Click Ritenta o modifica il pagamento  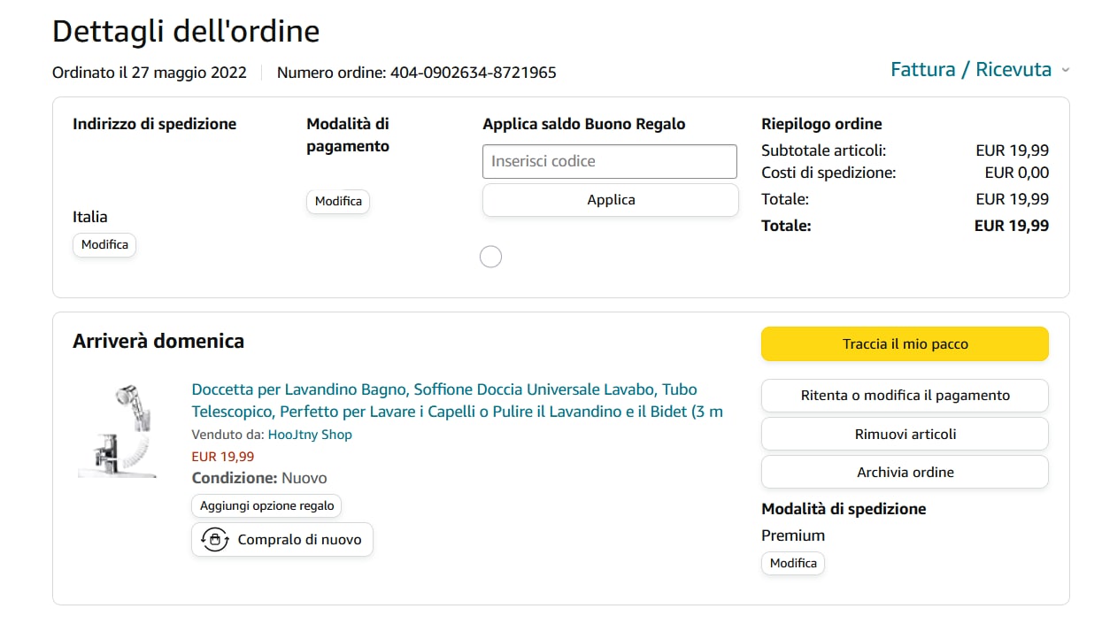pyautogui.click(x=905, y=396)
